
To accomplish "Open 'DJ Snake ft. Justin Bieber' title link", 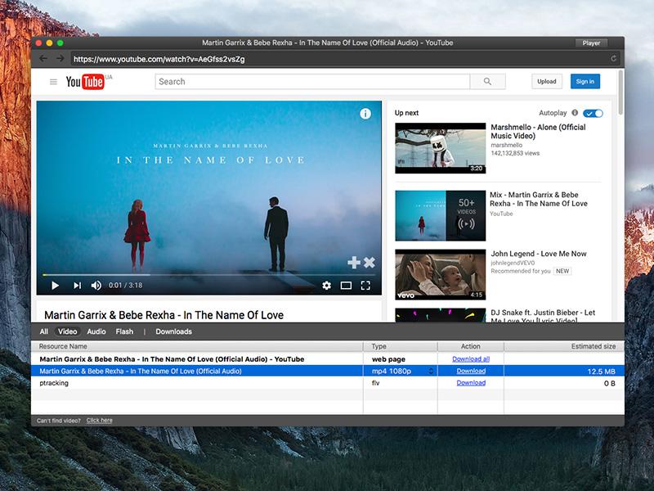I will (x=543, y=317).
